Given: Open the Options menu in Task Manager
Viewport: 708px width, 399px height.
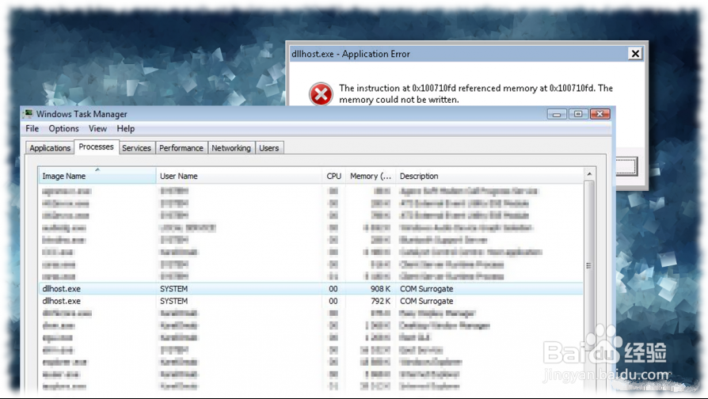Looking at the screenshot, I should (63, 128).
